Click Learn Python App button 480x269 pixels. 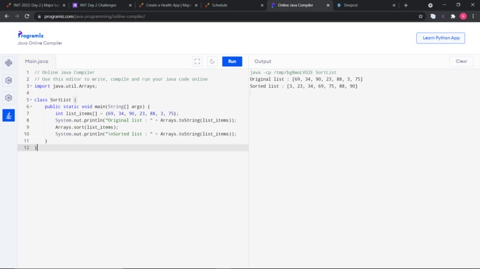point(441,38)
